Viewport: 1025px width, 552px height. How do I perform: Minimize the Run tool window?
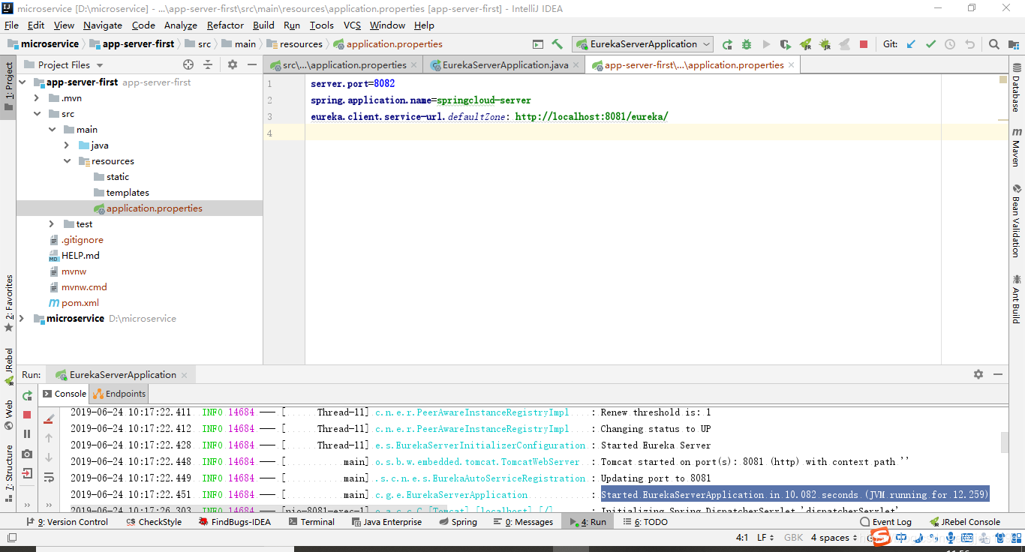[998, 374]
